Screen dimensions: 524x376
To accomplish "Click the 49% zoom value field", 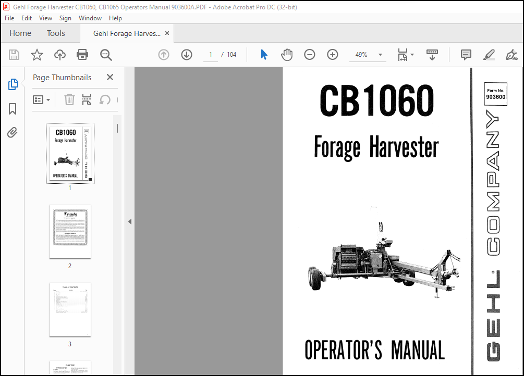I will coord(361,55).
